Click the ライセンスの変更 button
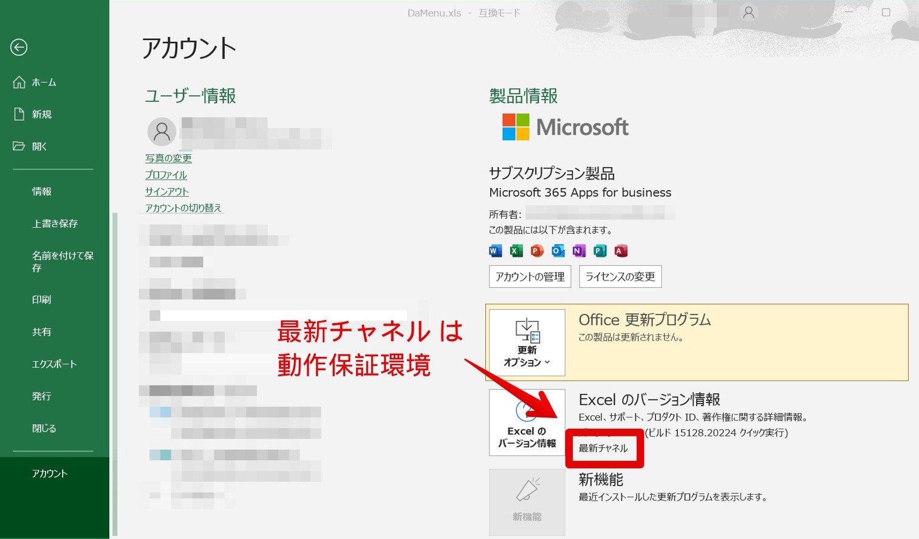The height and width of the screenshot is (539, 919). (620, 277)
